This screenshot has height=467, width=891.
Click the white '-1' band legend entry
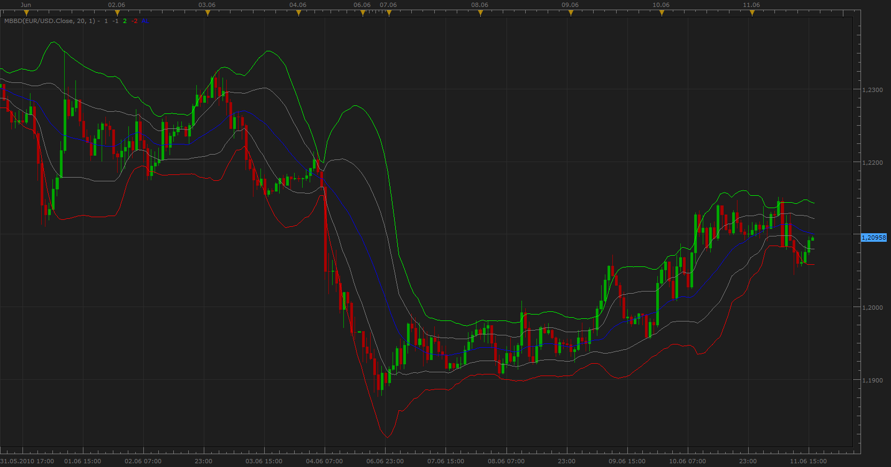[116, 21]
